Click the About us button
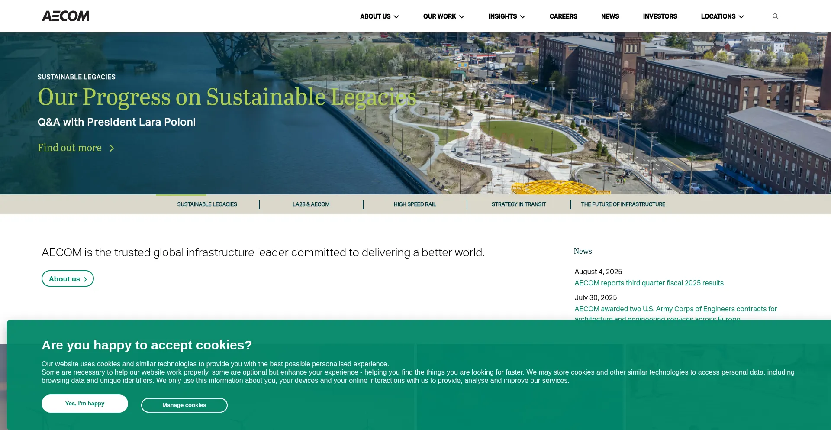 (68, 278)
